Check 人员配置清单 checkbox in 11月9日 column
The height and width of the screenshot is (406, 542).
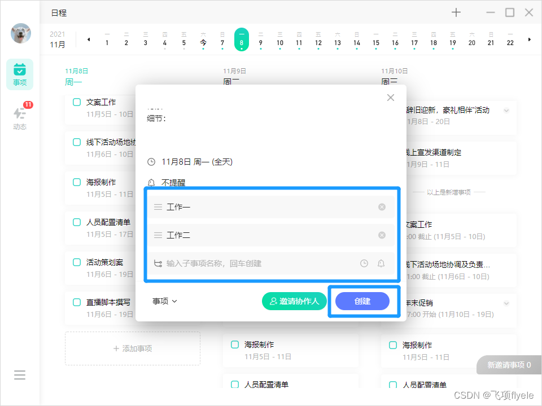click(235, 384)
